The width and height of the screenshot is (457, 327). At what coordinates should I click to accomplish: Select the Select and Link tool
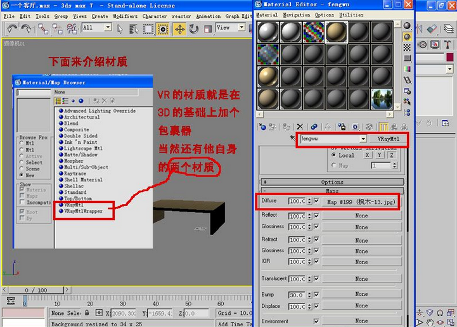43,29
